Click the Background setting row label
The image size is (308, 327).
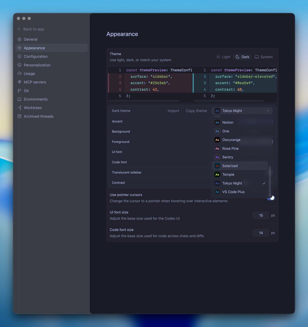(121, 131)
